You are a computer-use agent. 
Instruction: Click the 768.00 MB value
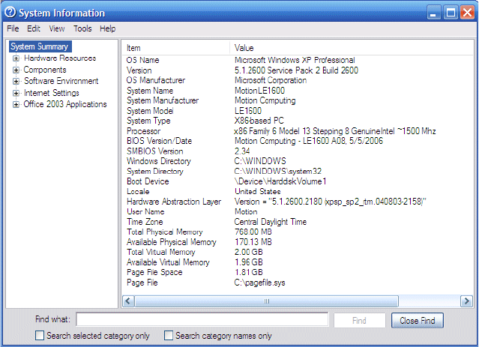coord(253,232)
